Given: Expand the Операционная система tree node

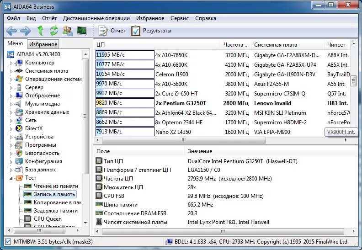Looking at the screenshot, I should [x=11, y=80].
